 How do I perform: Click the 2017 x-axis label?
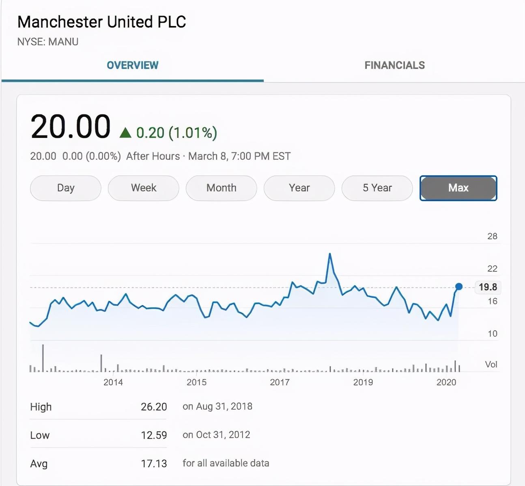[x=280, y=382]
